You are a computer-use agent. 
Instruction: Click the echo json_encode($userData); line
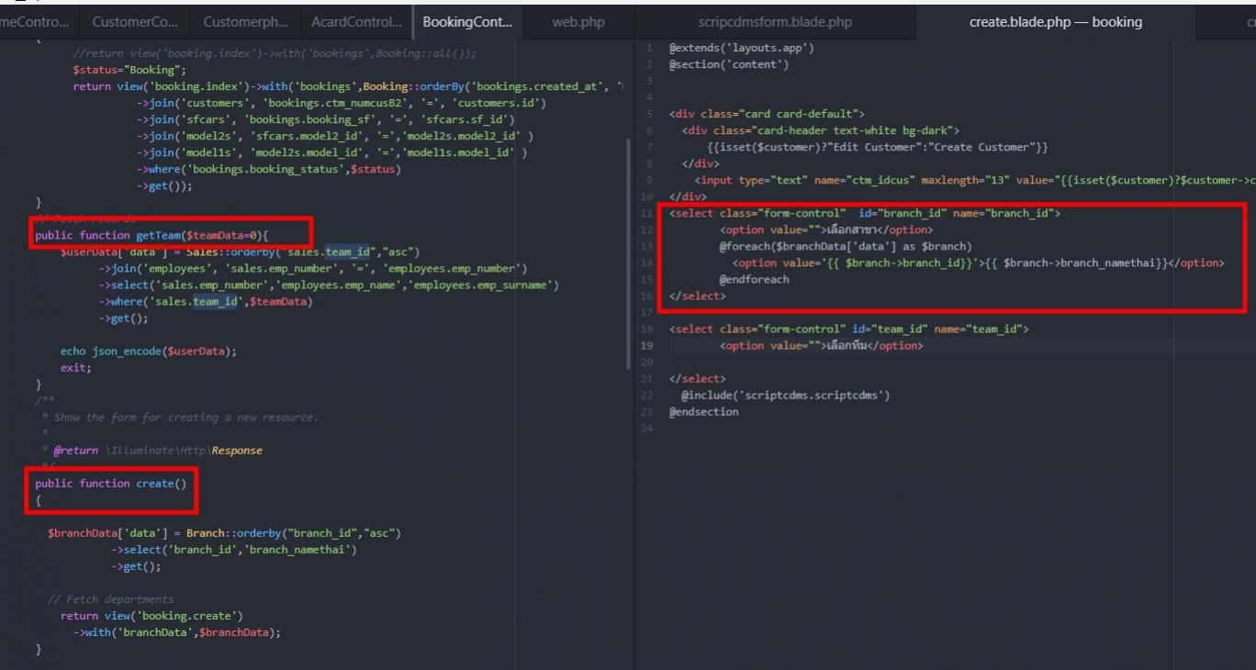pos(149,352)
